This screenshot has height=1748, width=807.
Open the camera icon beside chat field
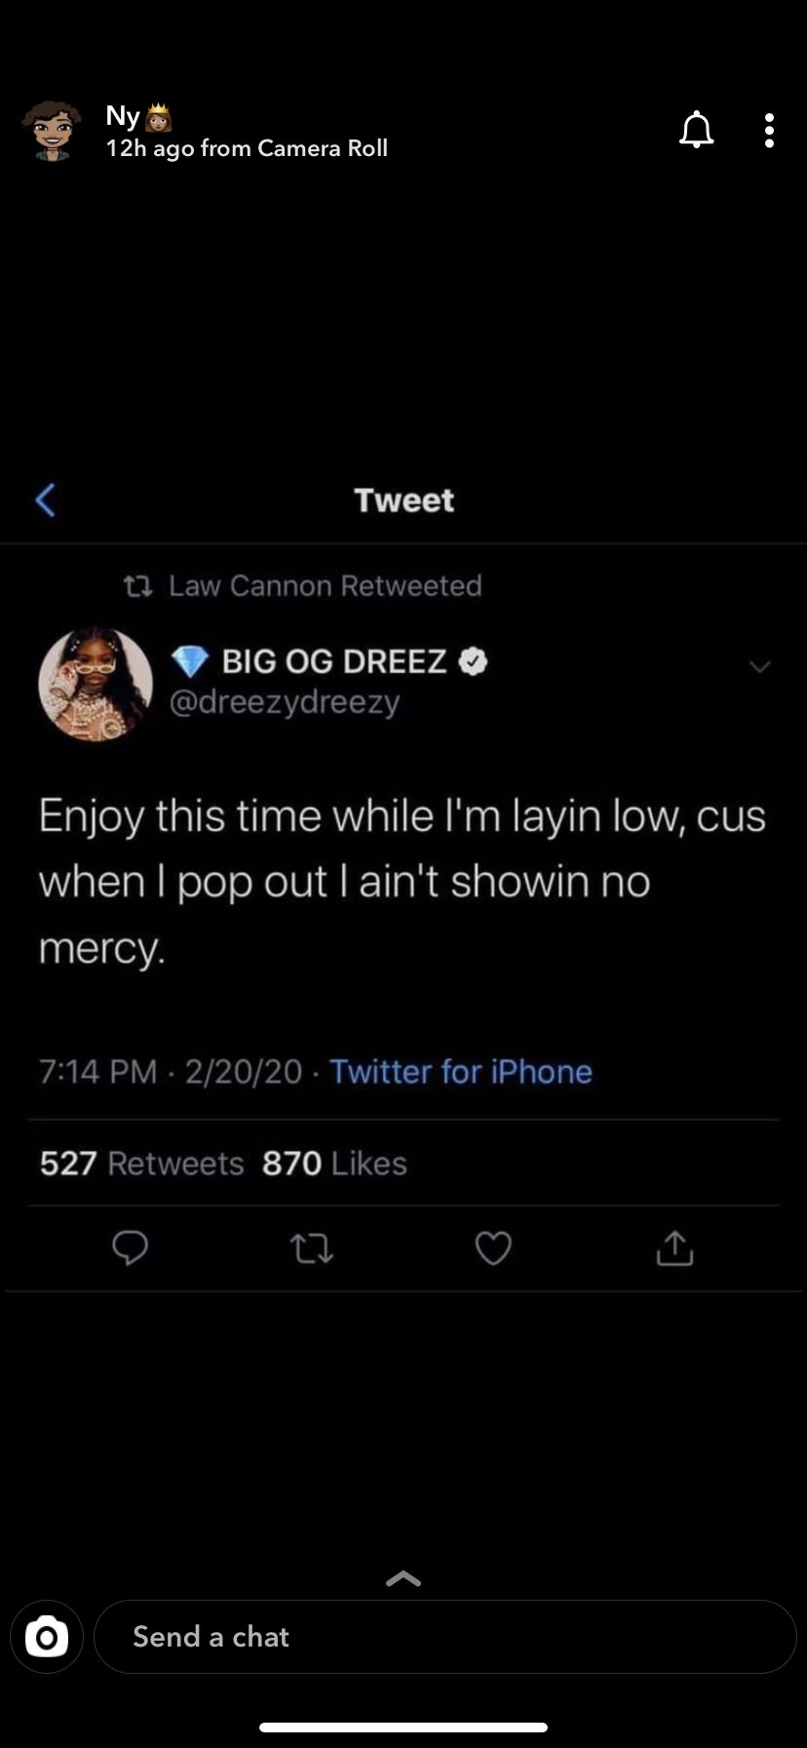47,1637
